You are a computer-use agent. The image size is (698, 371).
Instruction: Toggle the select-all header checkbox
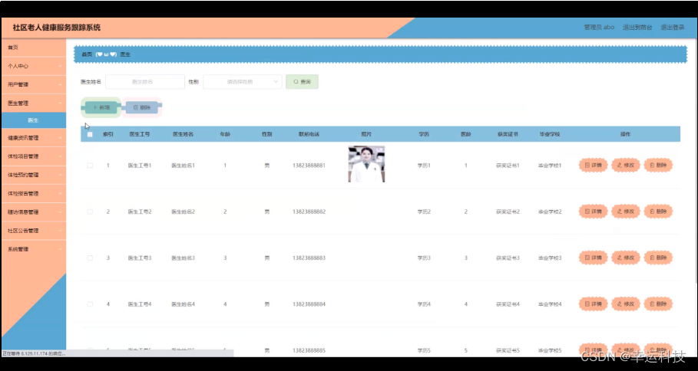pos(90,134)
